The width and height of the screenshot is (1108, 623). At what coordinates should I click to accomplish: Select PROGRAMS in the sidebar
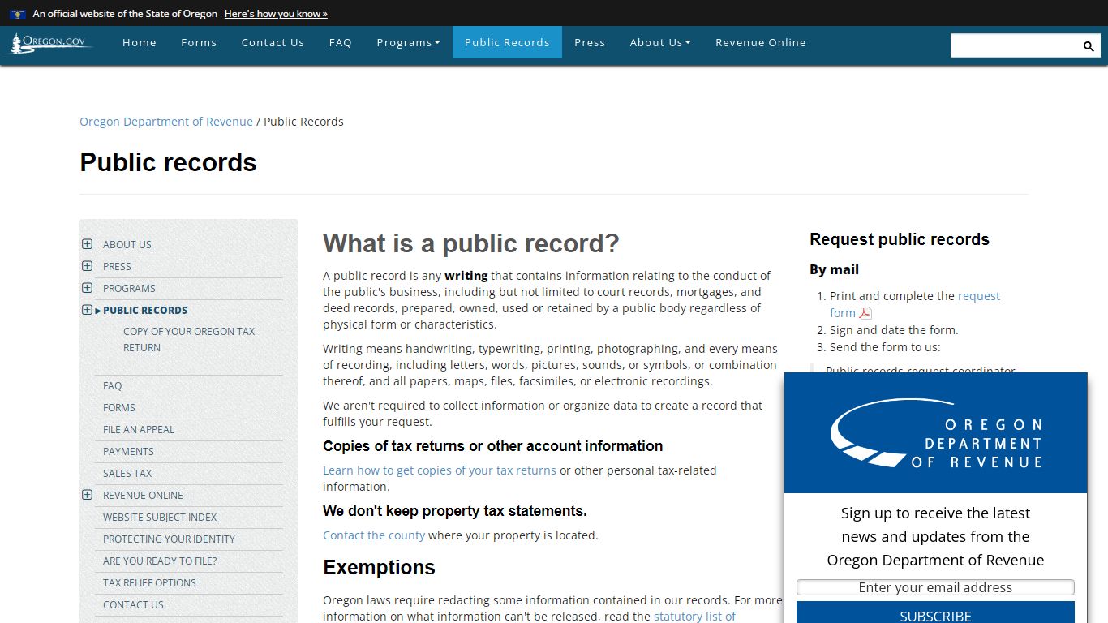pyautogui.click(x=129, y=288)
